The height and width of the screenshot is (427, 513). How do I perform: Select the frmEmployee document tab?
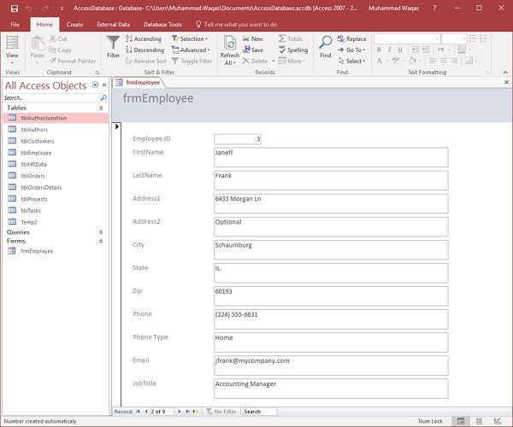tap(138, 83)
